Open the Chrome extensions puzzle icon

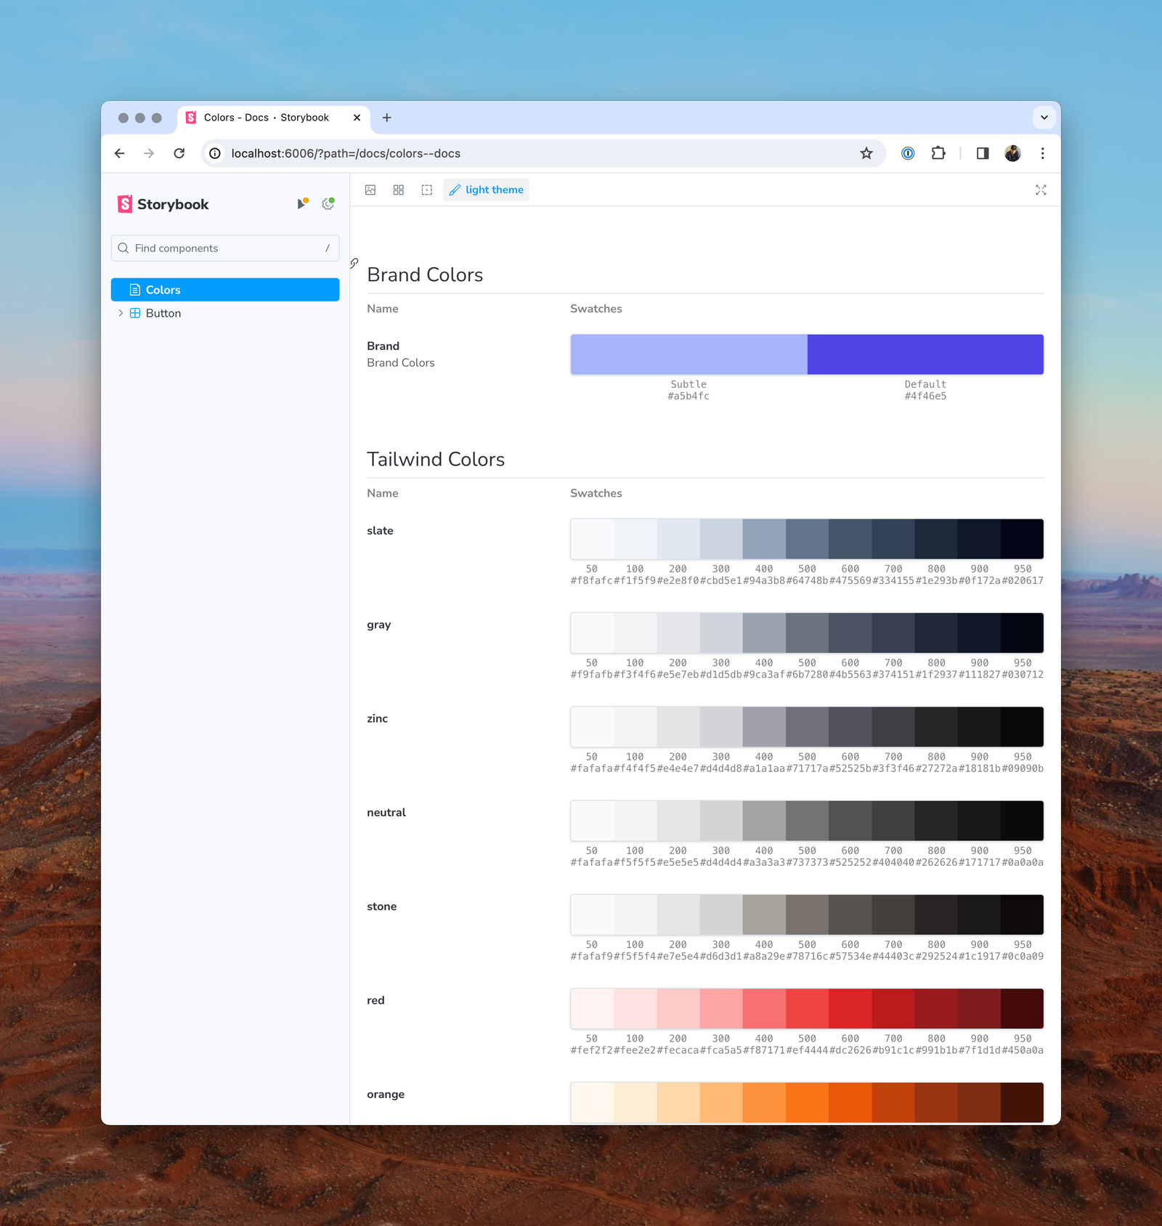tap(938, 153)
